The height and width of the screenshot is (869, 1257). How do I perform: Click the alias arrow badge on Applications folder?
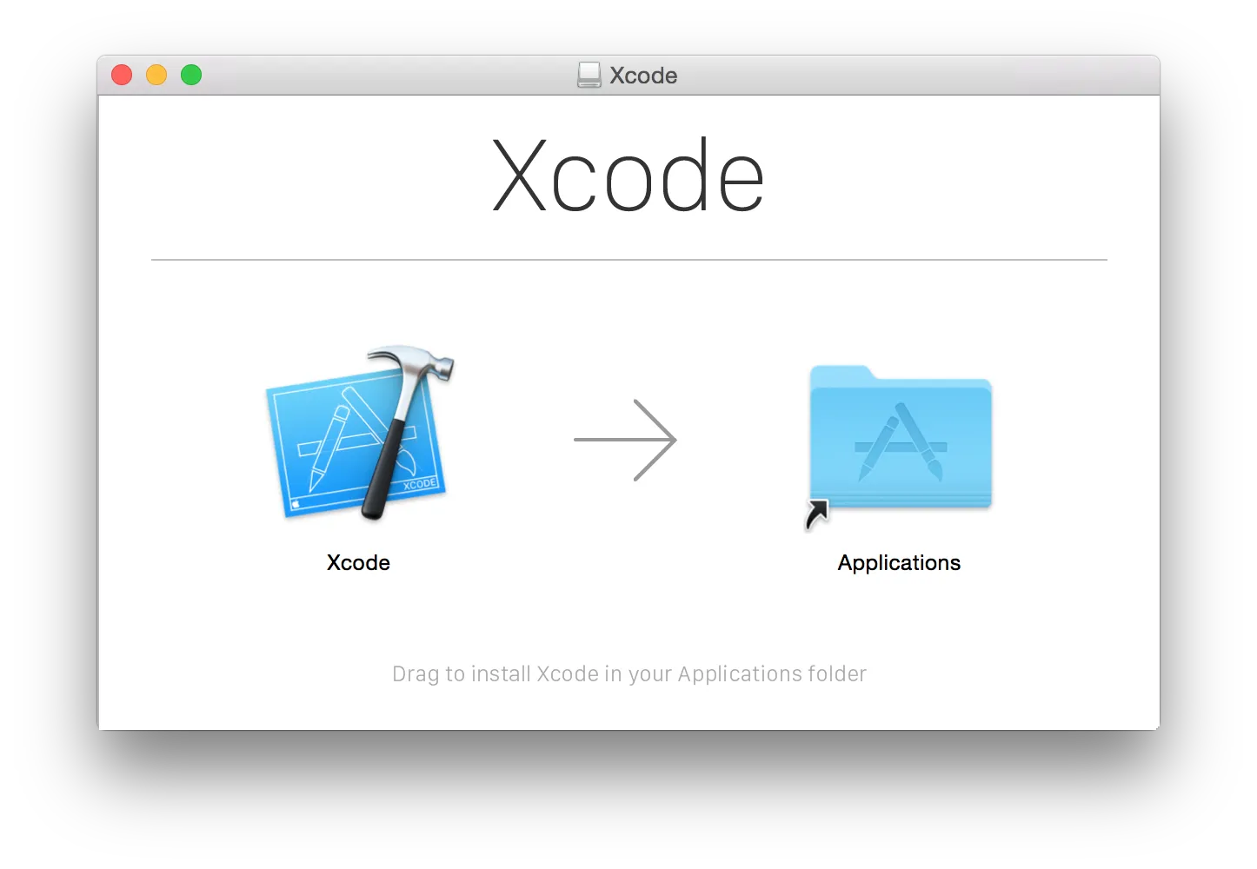click(x=816, y=514)
